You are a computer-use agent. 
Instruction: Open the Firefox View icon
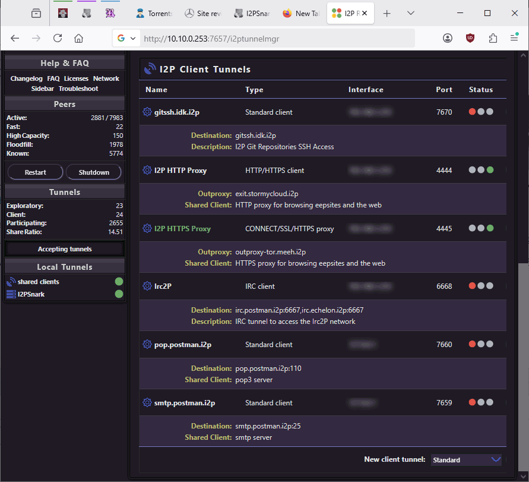(36, 14)
